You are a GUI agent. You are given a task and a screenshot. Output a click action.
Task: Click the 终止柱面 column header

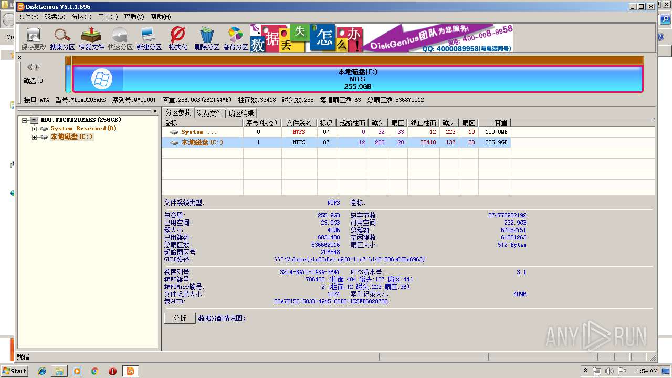coord(423,123)
